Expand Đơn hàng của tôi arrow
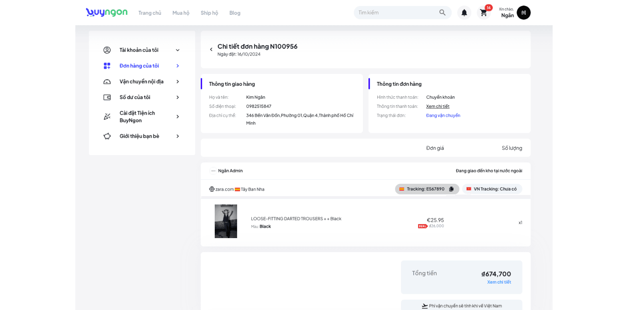This screenshot has height=310, width=628. point(178,66)
